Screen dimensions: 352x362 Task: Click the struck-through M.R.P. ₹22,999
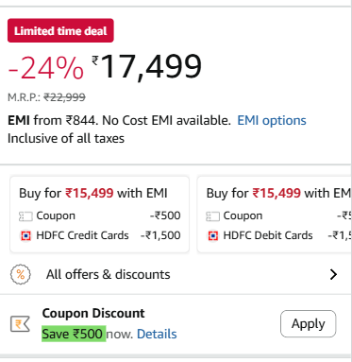64,97
